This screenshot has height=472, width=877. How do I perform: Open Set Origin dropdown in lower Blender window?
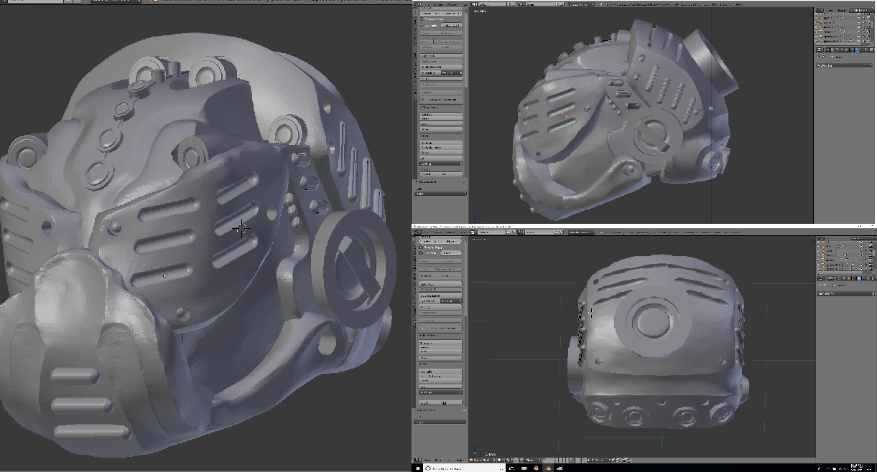(440, 392)
